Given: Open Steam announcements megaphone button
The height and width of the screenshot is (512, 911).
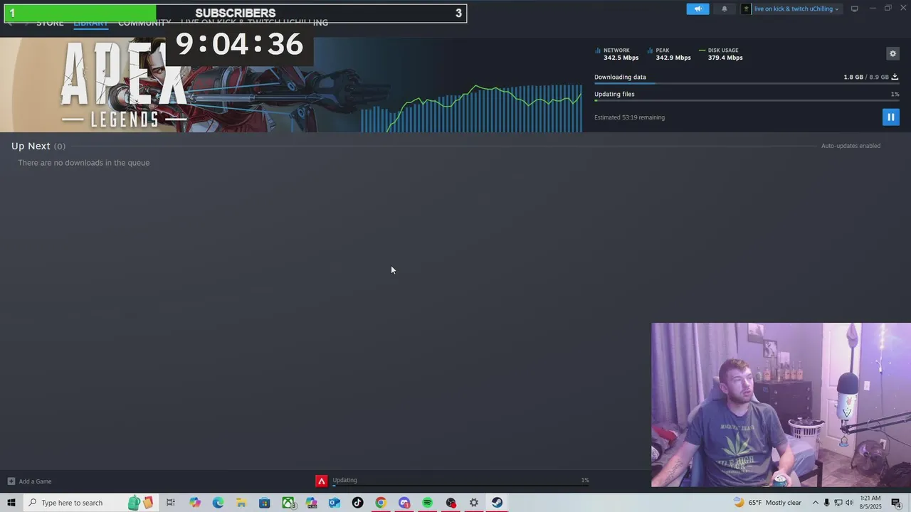Looking at the screenshot, I should (x=697, y=9).
